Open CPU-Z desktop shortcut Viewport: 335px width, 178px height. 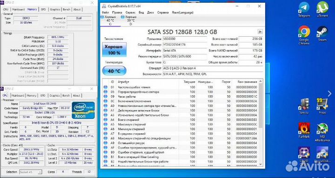304,154
